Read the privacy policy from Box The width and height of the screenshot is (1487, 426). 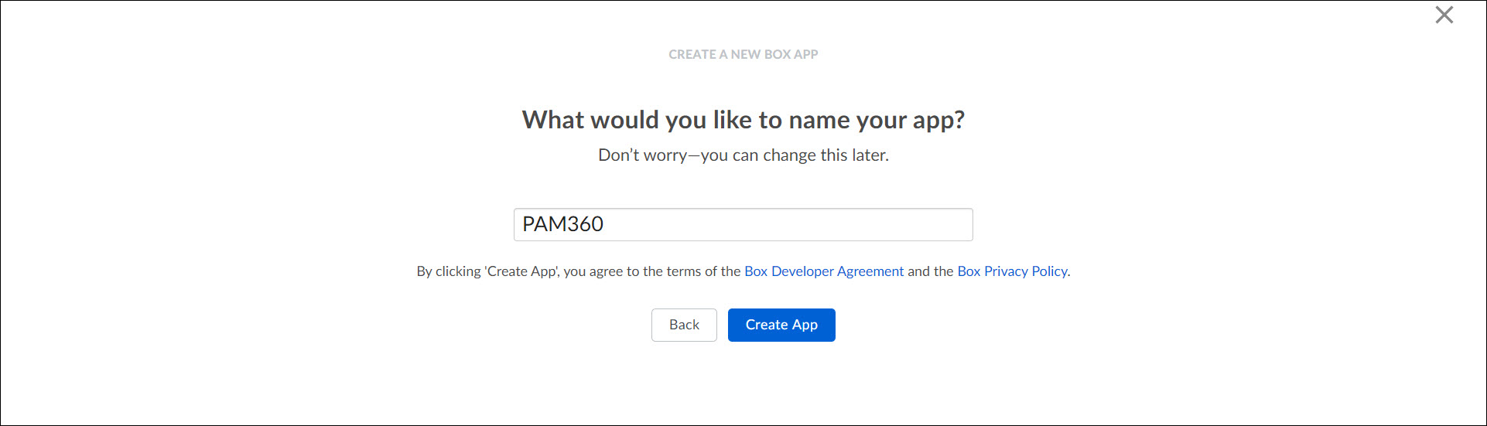tap(1012, 271)
